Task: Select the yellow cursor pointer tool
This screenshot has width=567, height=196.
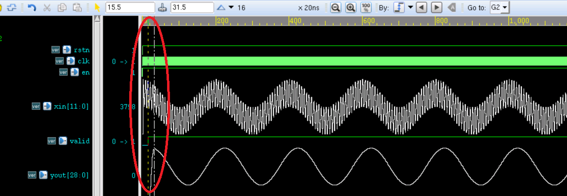Action: coord(97,8)
